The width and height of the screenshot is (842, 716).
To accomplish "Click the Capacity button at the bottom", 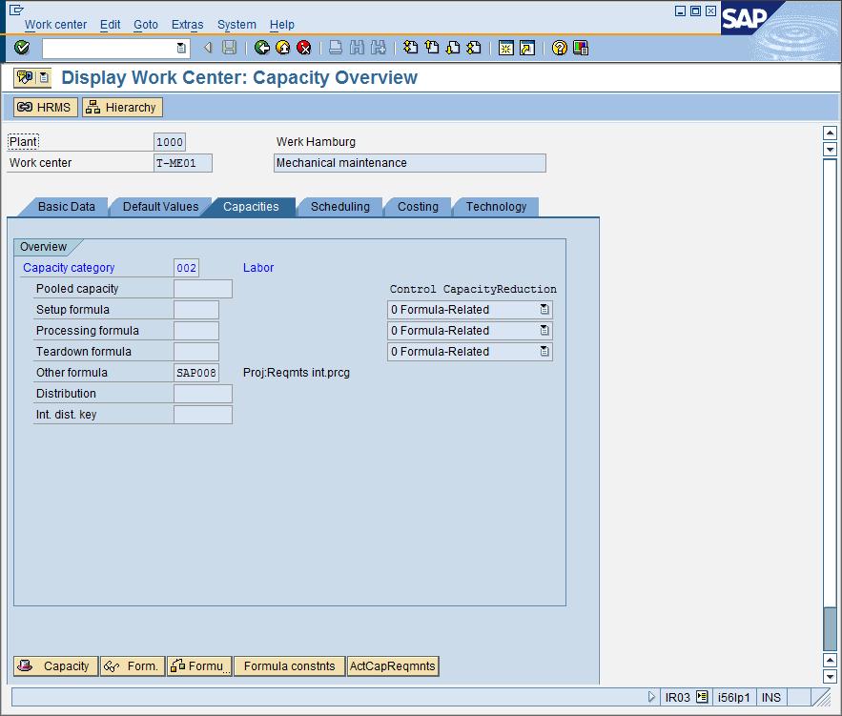I will pos(56,666).
